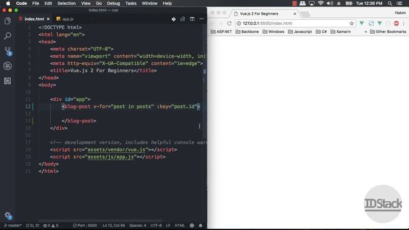Select the Vue.js 2 For Beginners browser tab
Image resolution: width=409 pixels, height=230 pixels.
click(265, 13)
